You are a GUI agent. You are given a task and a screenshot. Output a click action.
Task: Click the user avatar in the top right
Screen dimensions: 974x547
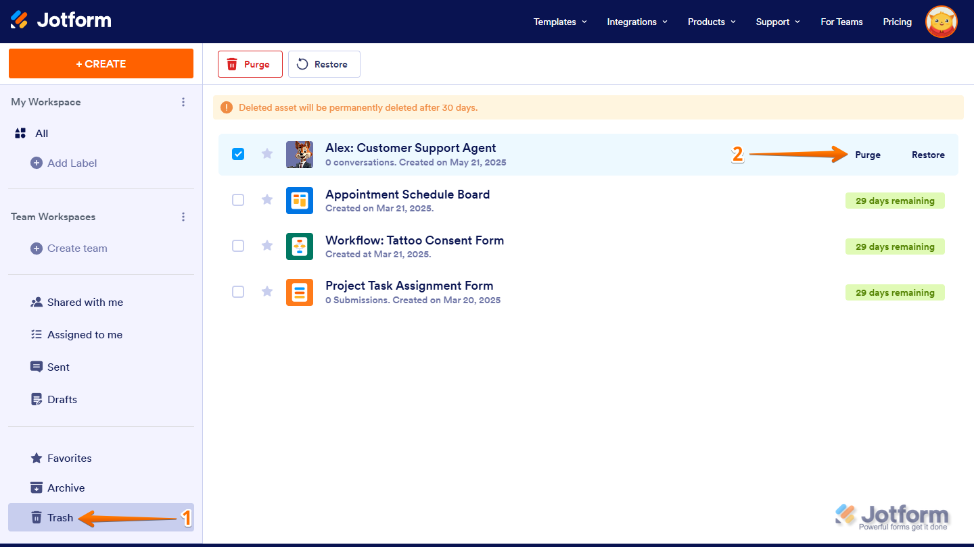[x=942, y=21]
